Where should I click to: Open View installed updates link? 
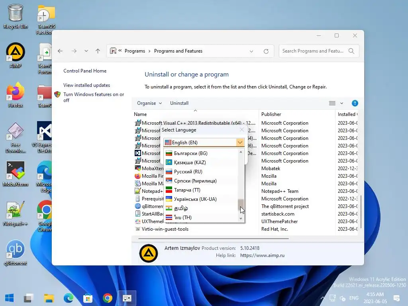(86, 85)
